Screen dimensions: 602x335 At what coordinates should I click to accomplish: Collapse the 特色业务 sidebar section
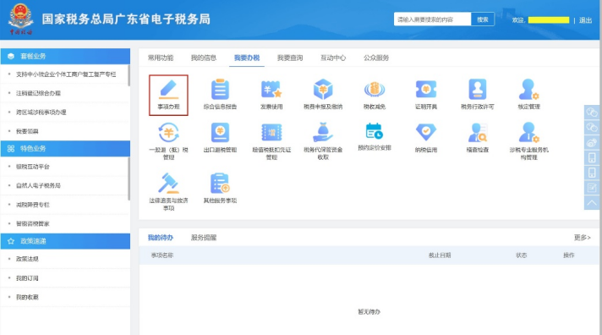coord(65,149)
